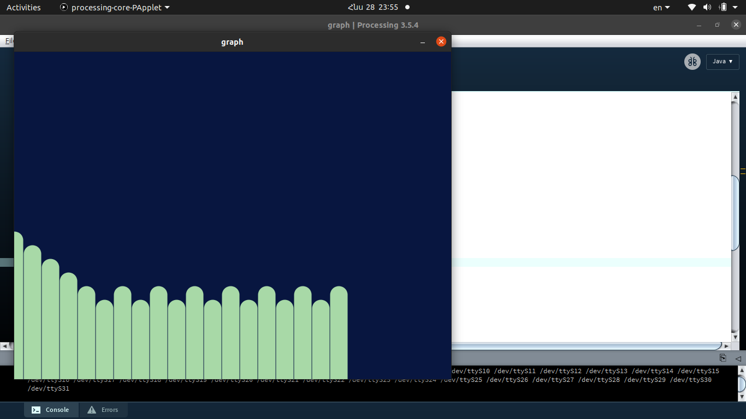Click the '/dev/ttyS10' console entry

pyautogui.click(x=471, y=371)
